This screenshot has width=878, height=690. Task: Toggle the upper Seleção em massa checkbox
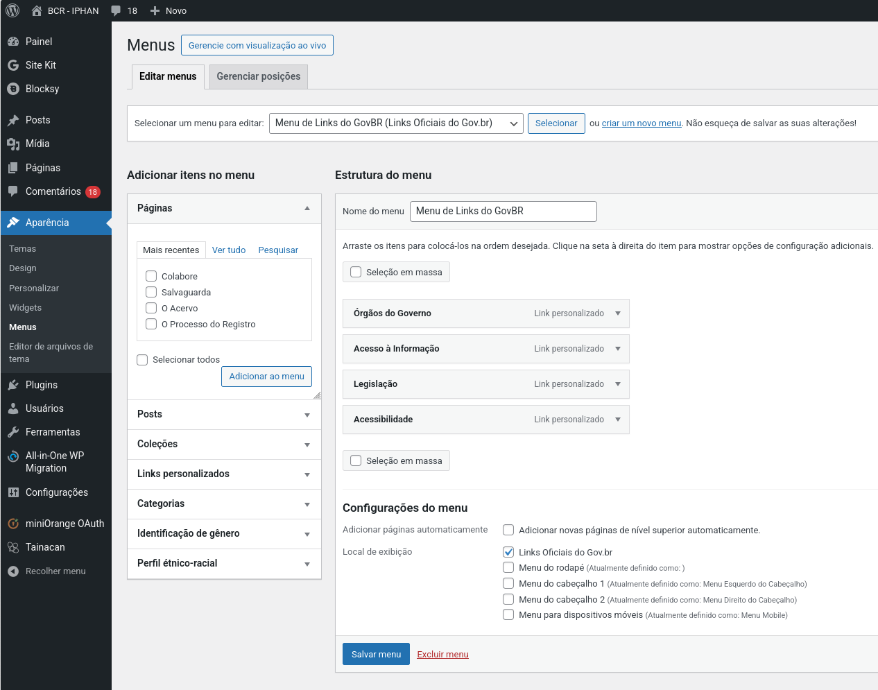tap(356, 272)
